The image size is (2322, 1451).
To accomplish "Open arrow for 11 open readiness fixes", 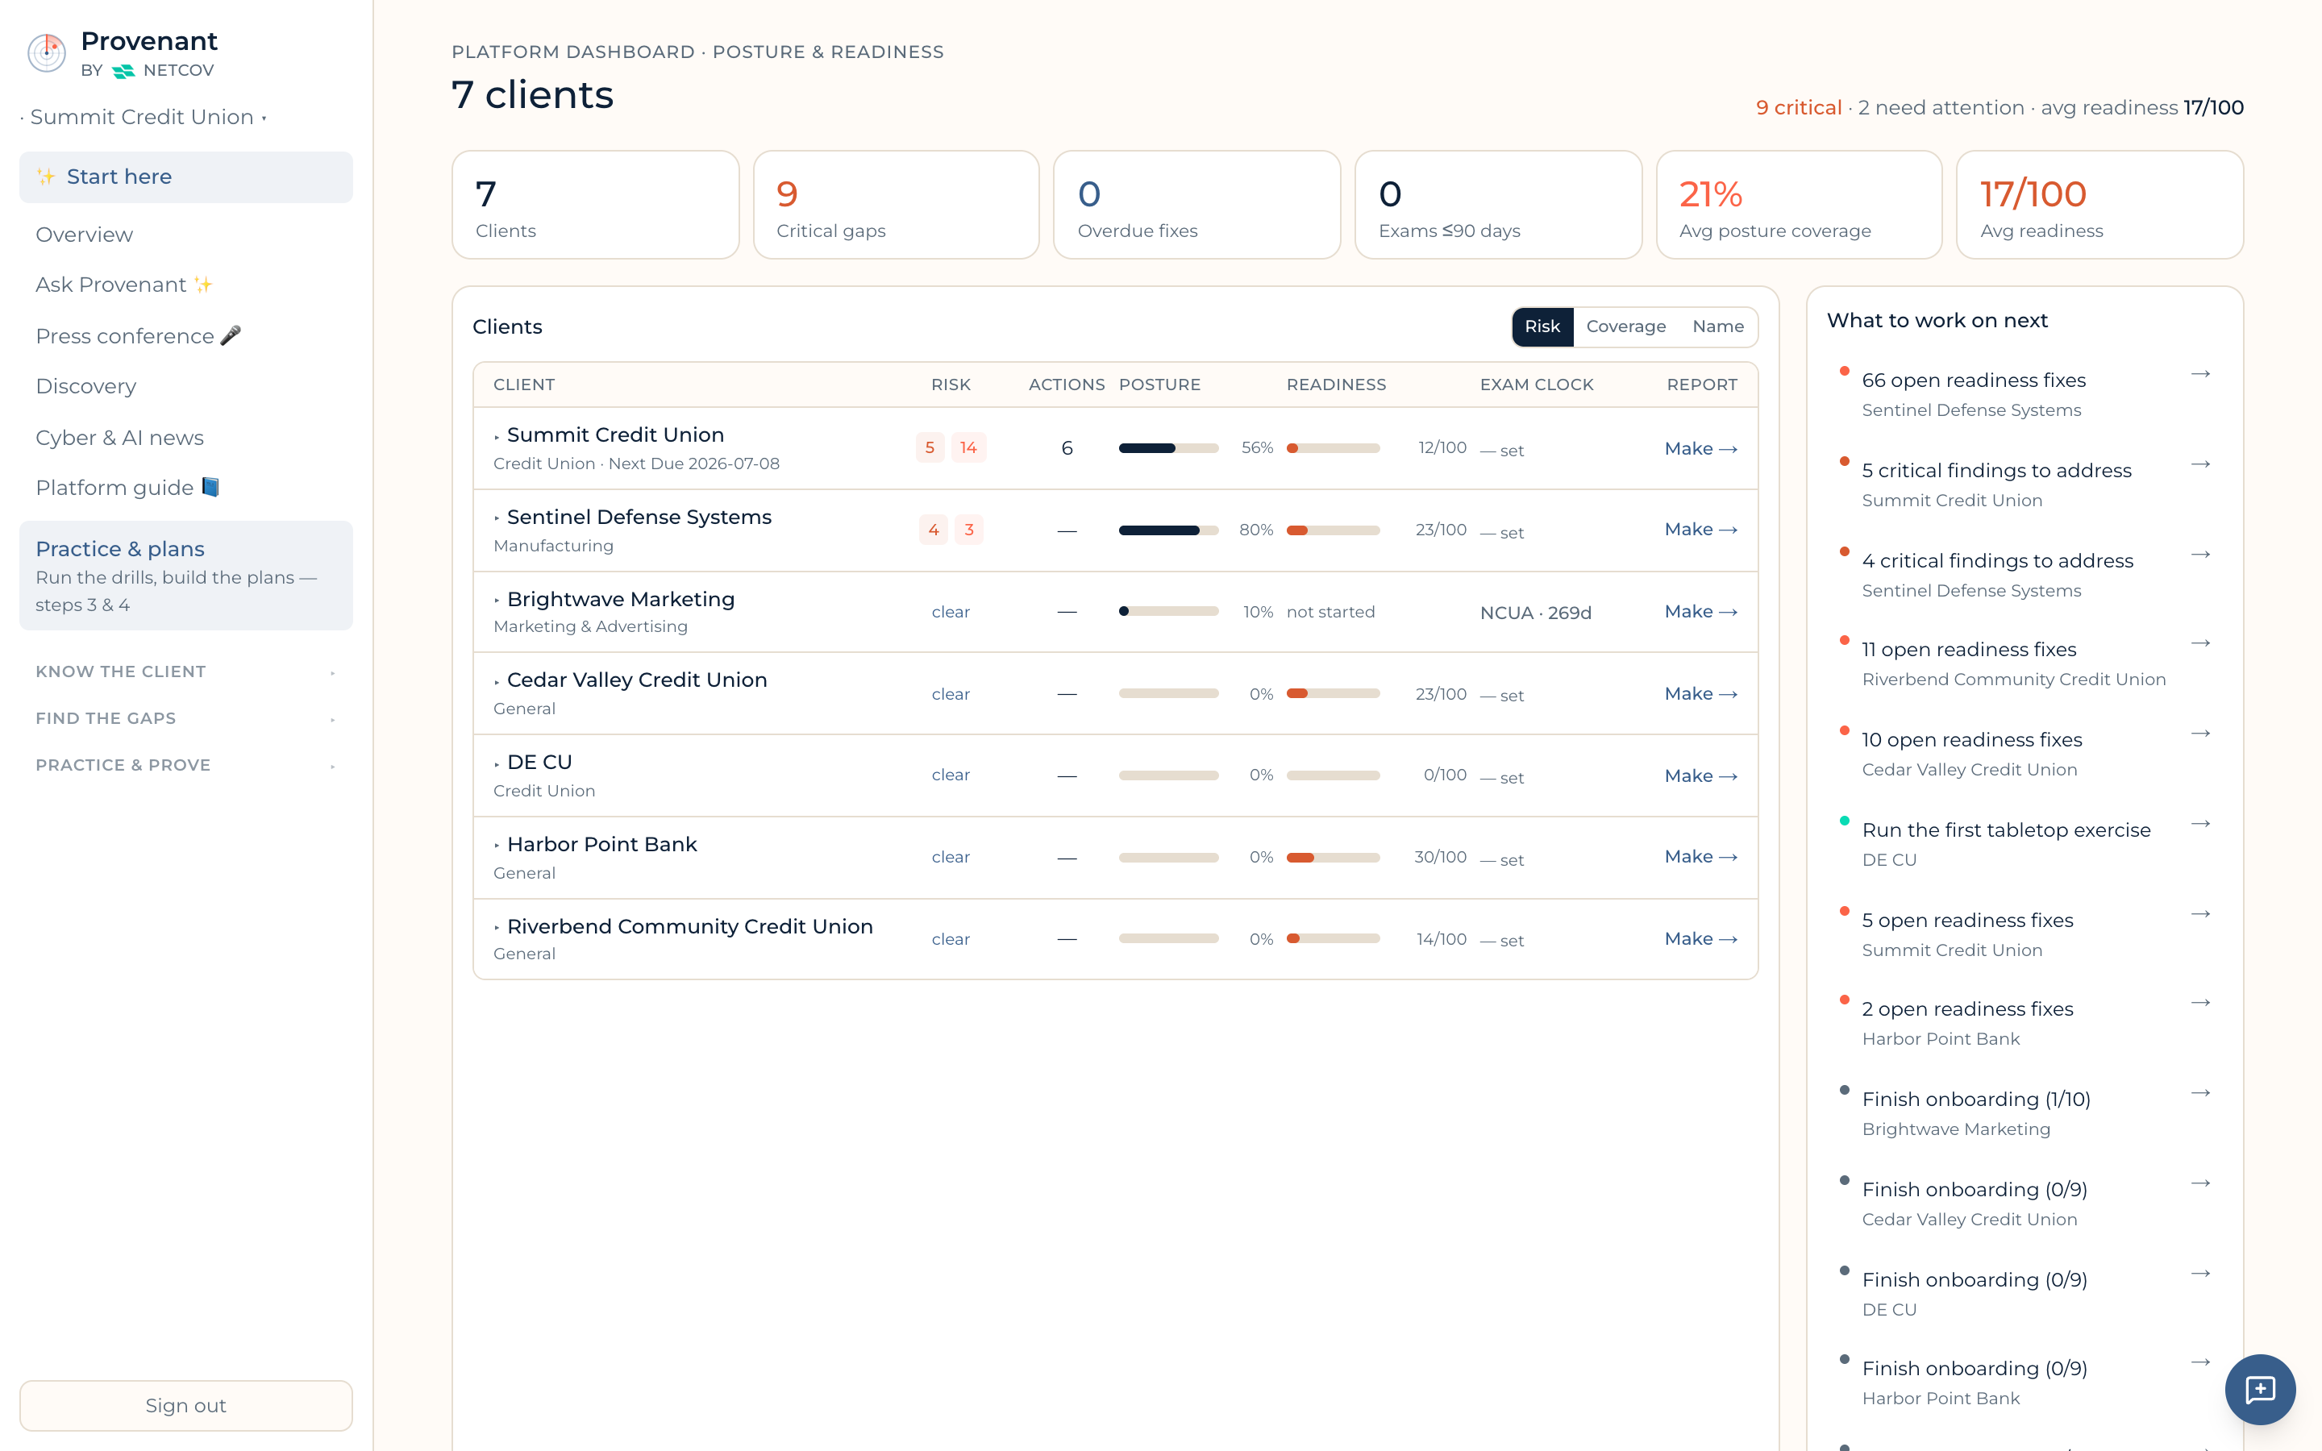I will pos(2200,643).
